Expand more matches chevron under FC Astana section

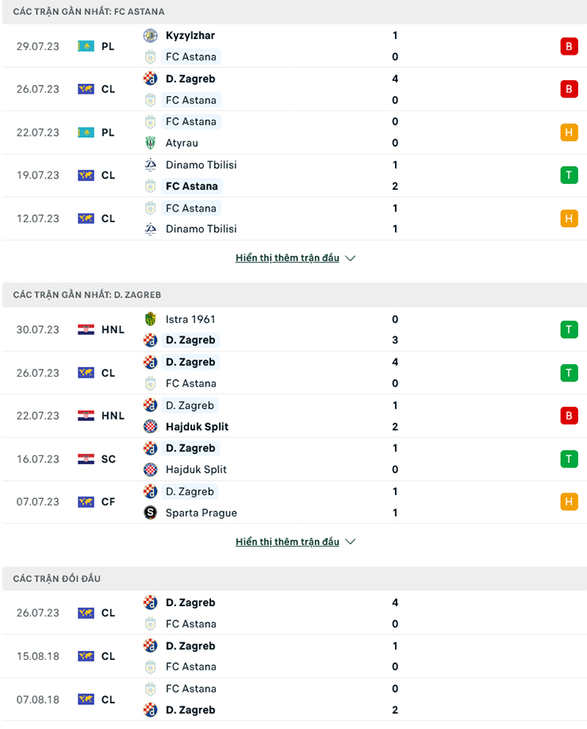(x=351, y=259)
